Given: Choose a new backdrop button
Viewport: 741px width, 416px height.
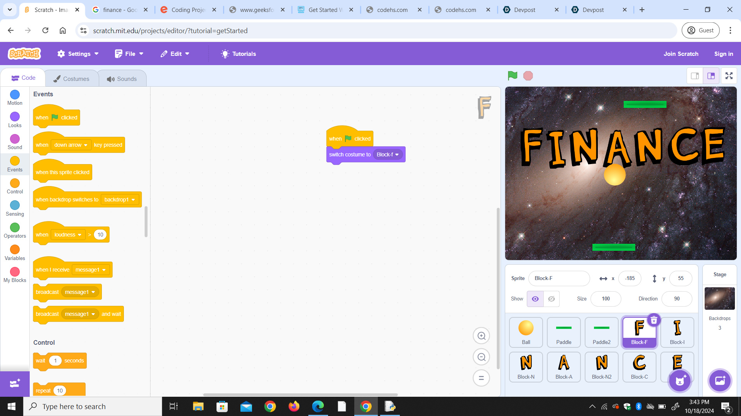Looking at the screenshot, I should [x=720, y=381].
